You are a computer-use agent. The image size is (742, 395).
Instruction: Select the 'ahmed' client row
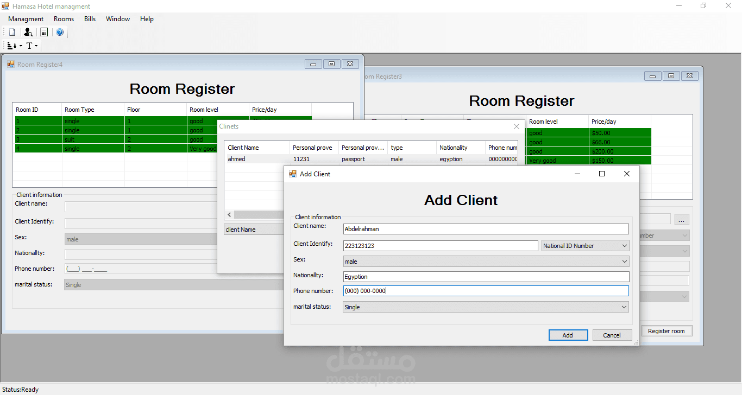pos(371,159)
